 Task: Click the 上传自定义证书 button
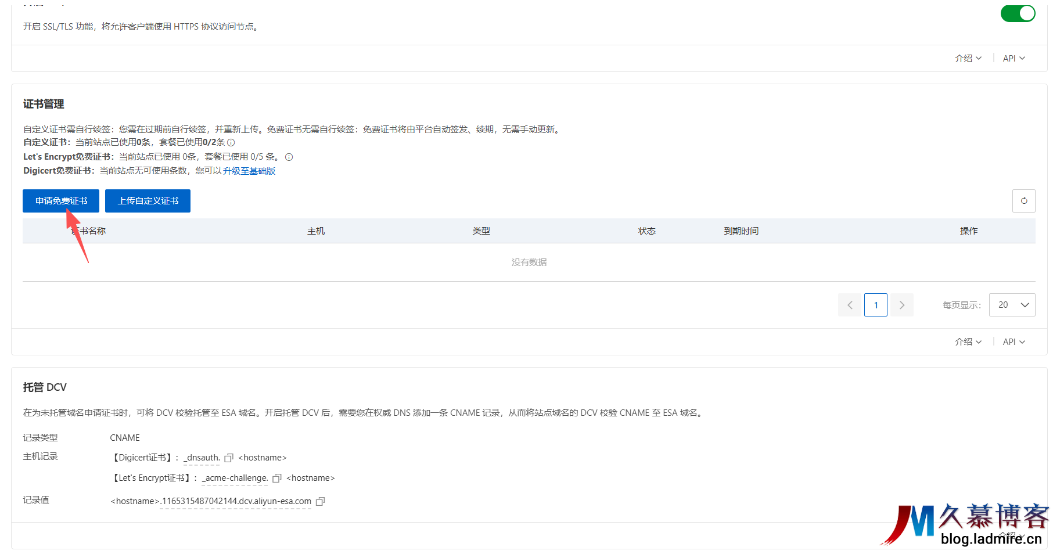click(148, 201)
